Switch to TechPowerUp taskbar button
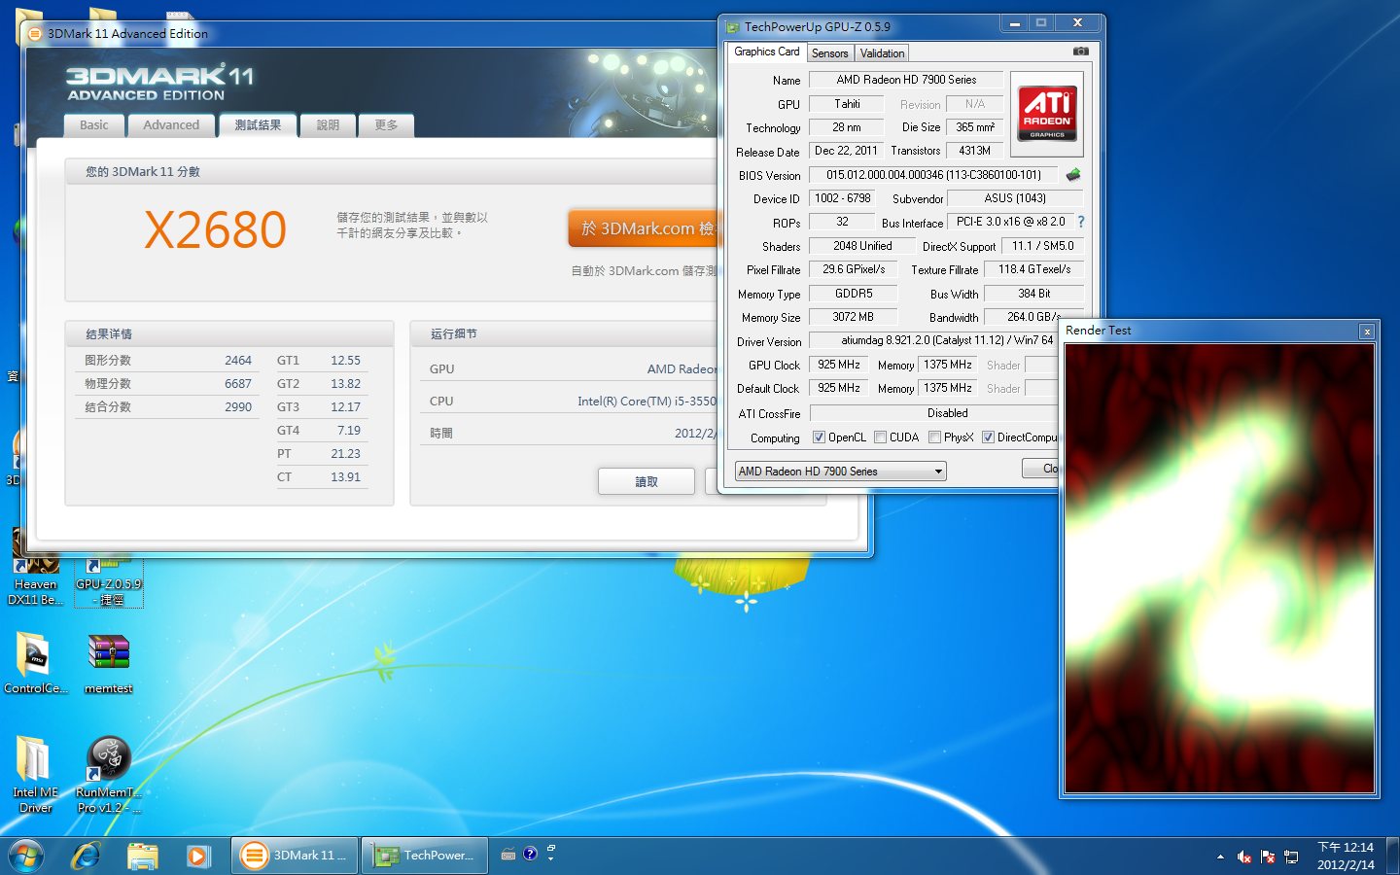Viewport: 1400px width, 875px height. click(426, 856)
